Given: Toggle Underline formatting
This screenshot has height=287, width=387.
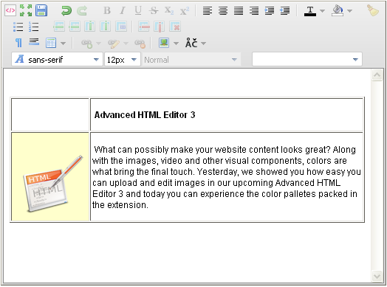Looking at the screenshot, I should click(x=138, y=10).
